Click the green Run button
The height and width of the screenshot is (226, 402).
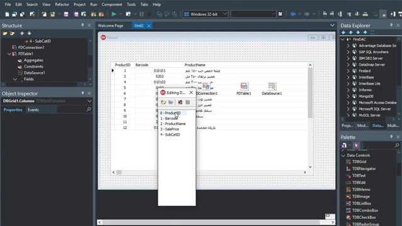[x=114, y=14]
